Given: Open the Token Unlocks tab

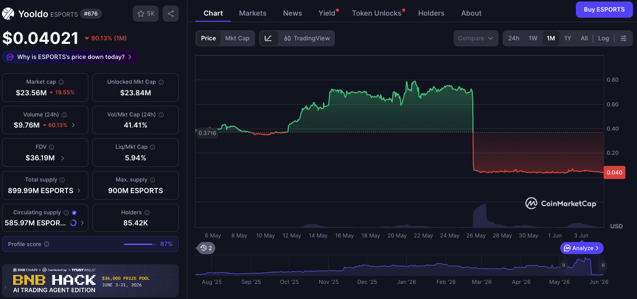Looking at the screenshot, I should point(377,13).
